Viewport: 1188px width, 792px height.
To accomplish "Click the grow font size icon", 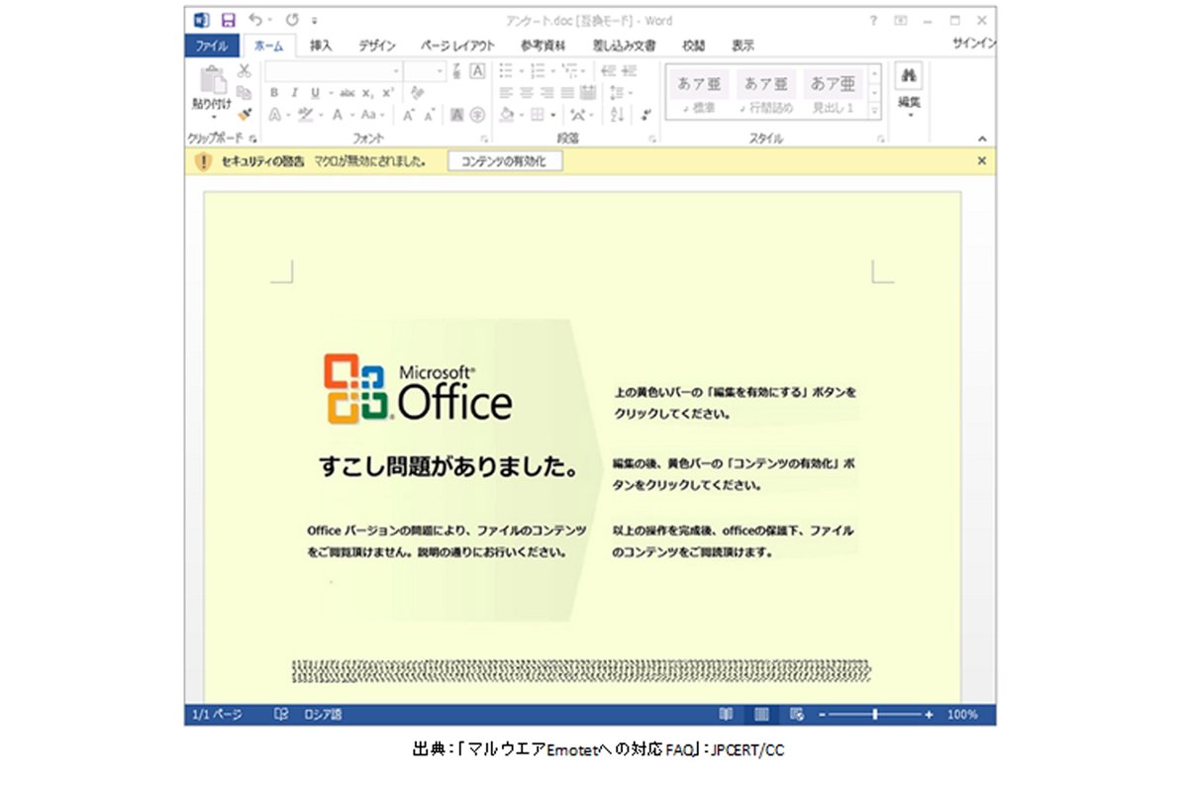I will (x=408, y=116).
